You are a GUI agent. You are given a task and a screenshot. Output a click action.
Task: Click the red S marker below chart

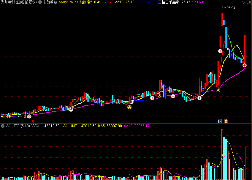[x=33, y=121]
